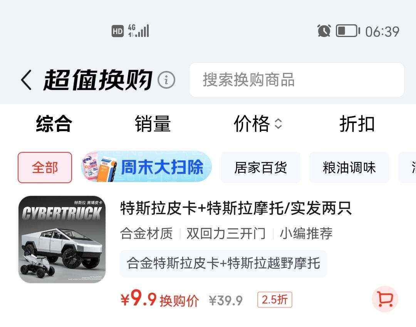Switch to the 销量 sort tab
Viewport: 416px width, 327px height.
point(153,124)
